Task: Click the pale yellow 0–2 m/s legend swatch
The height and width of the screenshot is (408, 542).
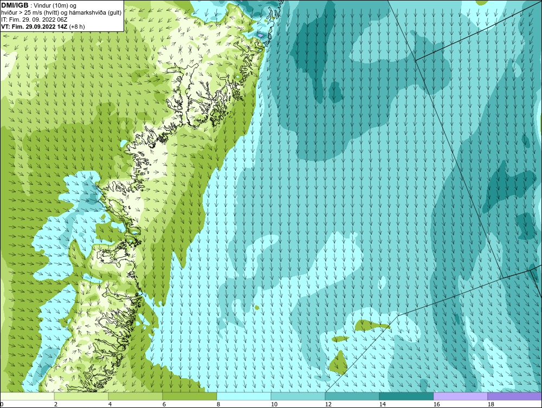Action: click(27, 396)
